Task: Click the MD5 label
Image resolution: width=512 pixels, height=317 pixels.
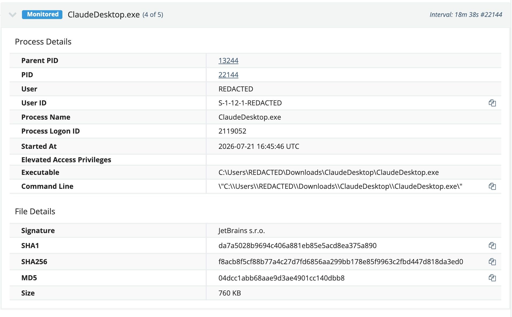Action: coord(29,278)
